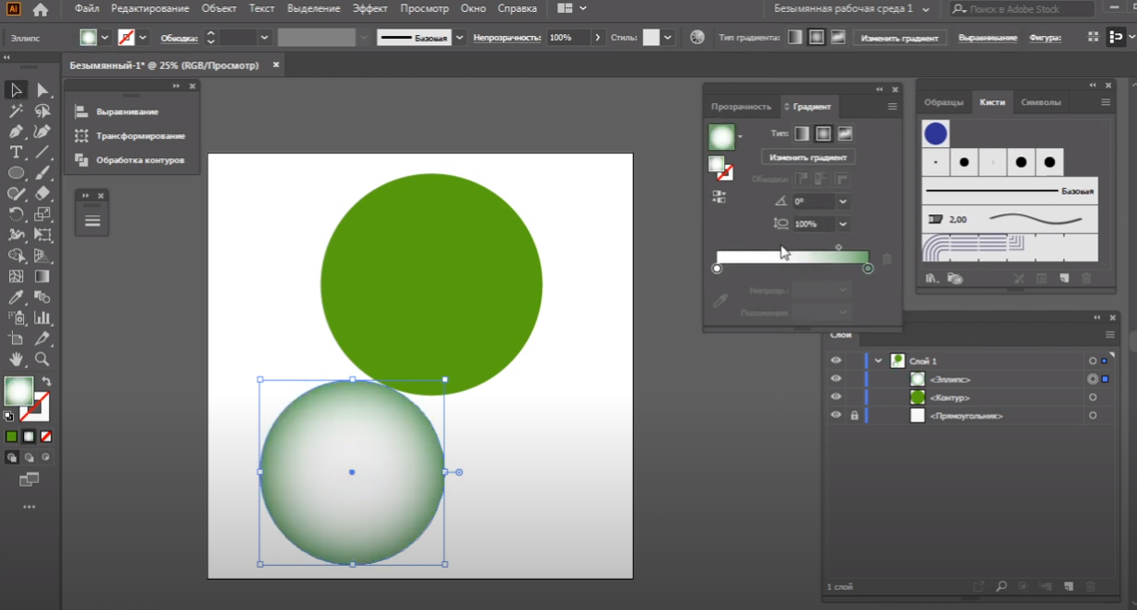Click the green right gradient stop
Viewport: 1137px width, 610px height.
click(x=868, y=269)
